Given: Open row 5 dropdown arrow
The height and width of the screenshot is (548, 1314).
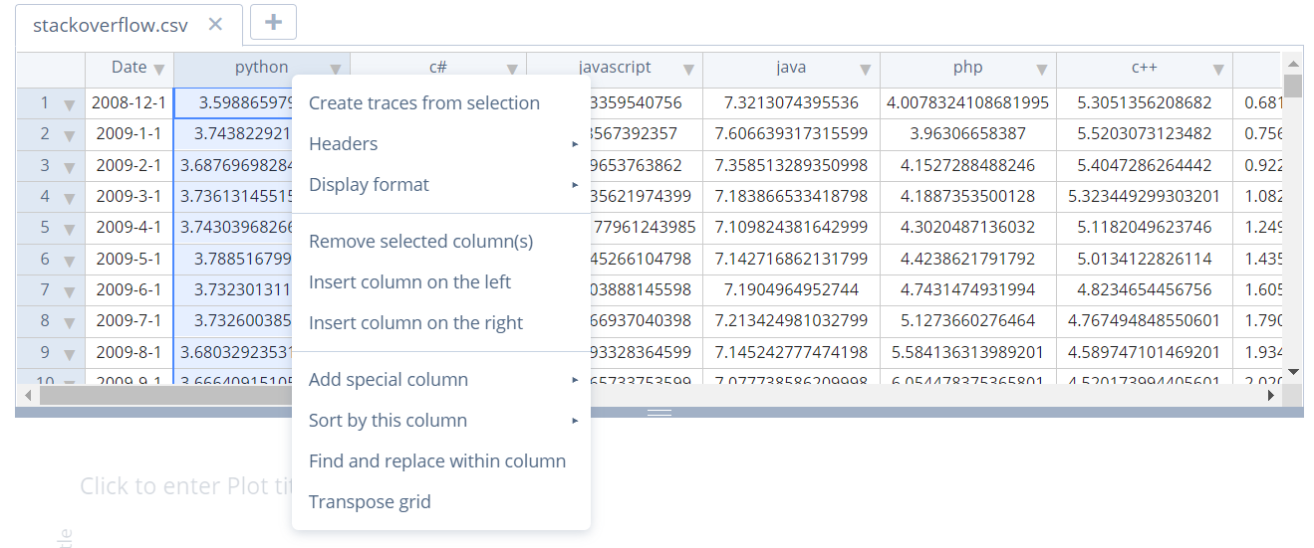Looking at the screenshot, I should (x=70, y=230).
